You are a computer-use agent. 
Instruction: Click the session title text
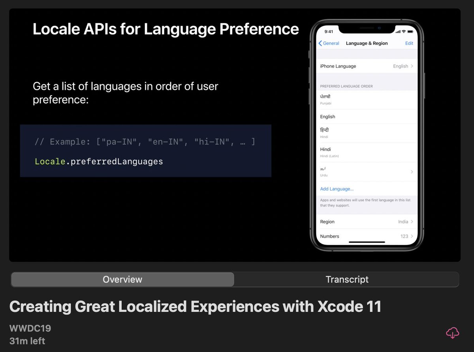coord(196,307)
